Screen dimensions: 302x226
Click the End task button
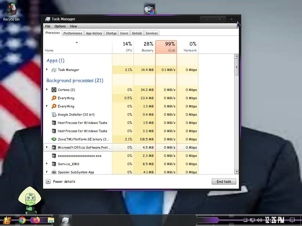(224, 181)
